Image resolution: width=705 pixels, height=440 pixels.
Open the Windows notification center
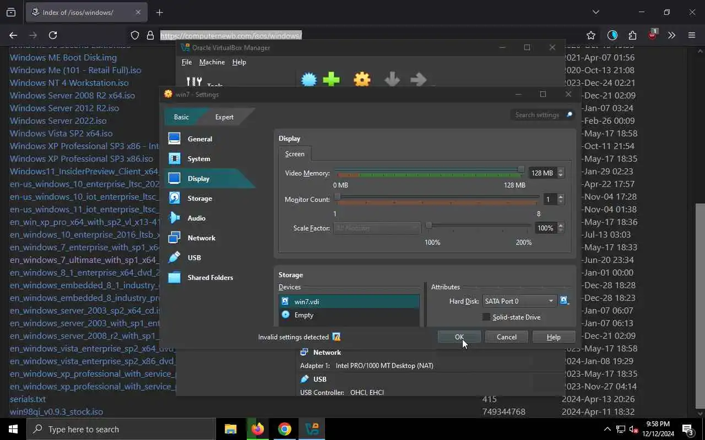[687, 429]
